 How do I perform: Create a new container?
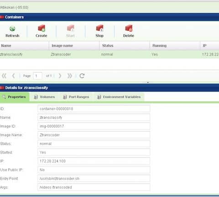(42, 32)
